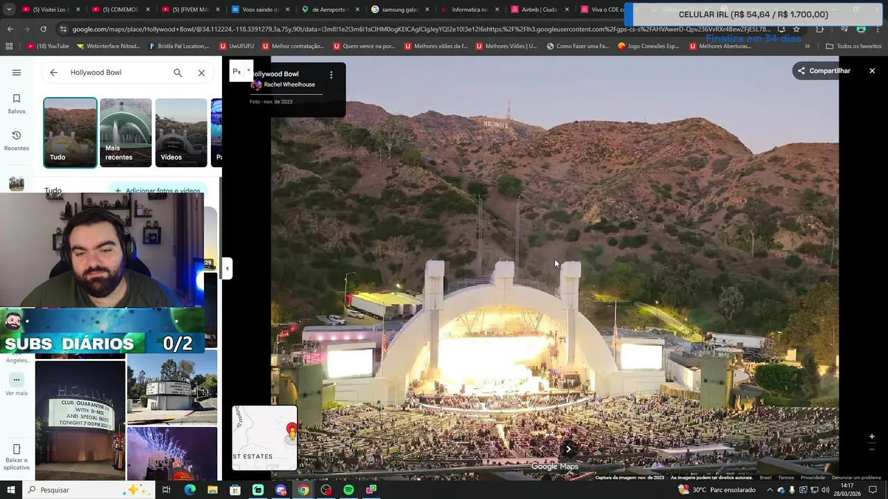The width and height of the screenshot is (888, 499).
Task: Open the UwUFUFU bookmark
Action: [x=237, y=46]
